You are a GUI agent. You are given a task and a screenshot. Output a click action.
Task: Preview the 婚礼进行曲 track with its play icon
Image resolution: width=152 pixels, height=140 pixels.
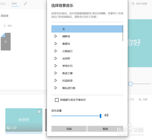[x=56, y=88]
